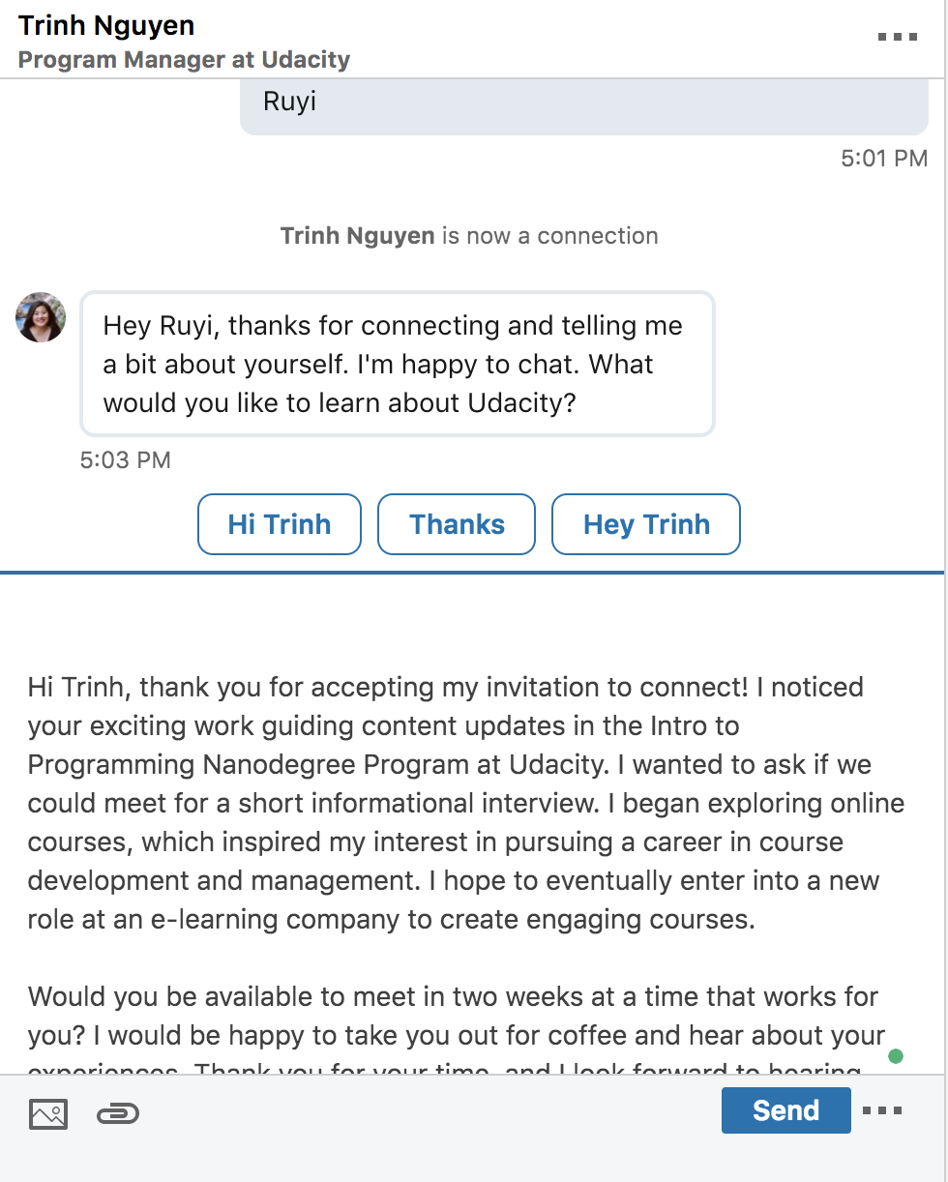Viewport: 948px width, 1182px height.
Task: Click the green dot indicator in draft
Action: point(895,1055)
